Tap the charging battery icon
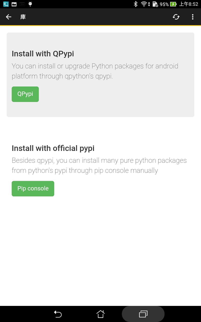The height and width of the screenshot is (322, 201). (173, 4)
